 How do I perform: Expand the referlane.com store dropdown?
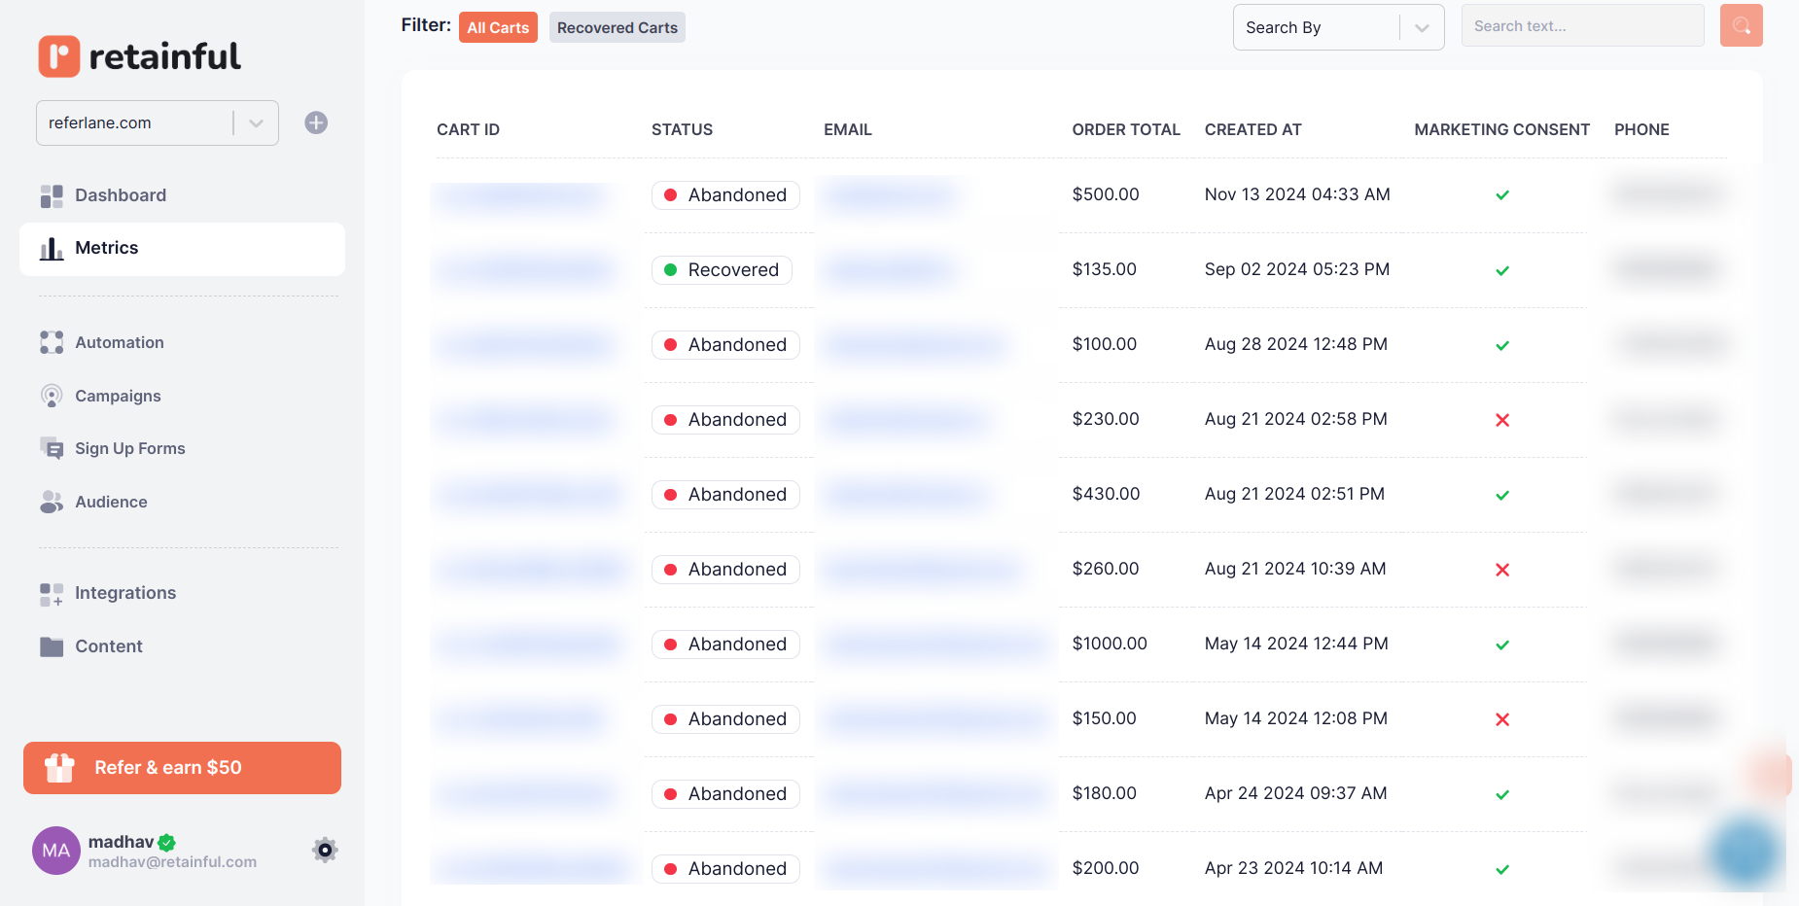coord(256,123)
